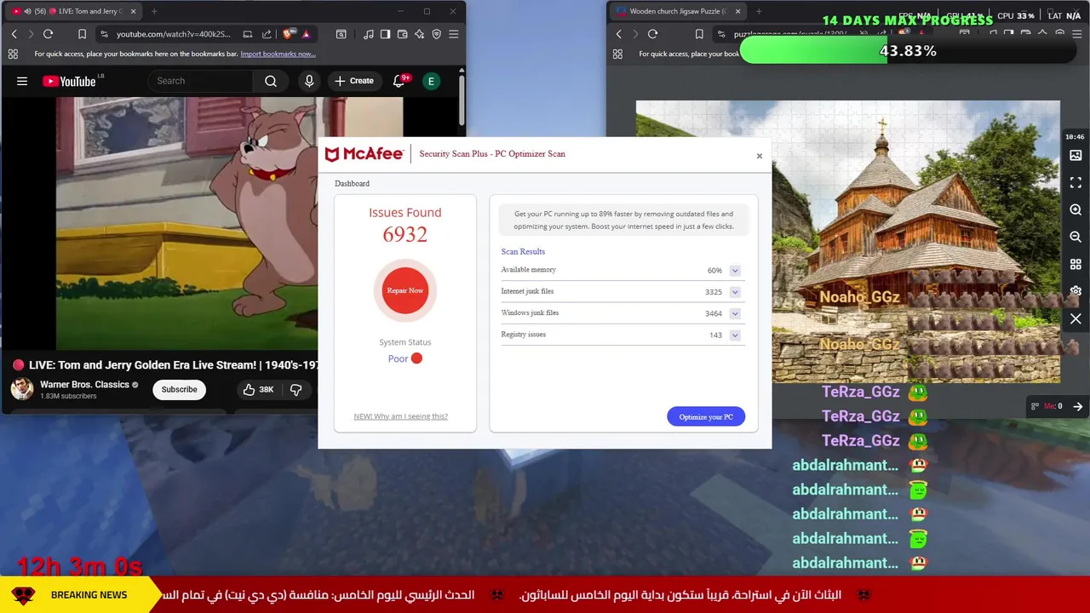The width and height of the screenshot is (1090, 613).
Task: Bookmark the YouTube page
Action: coord(82,34)
